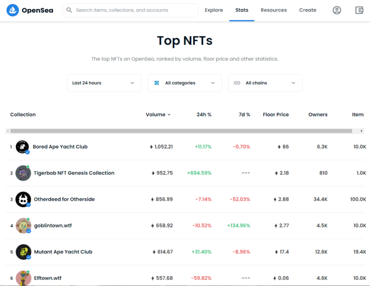Viewport: 370px width, 286px height.
Task: Go to the Explore menu
Action: point(214,10)
